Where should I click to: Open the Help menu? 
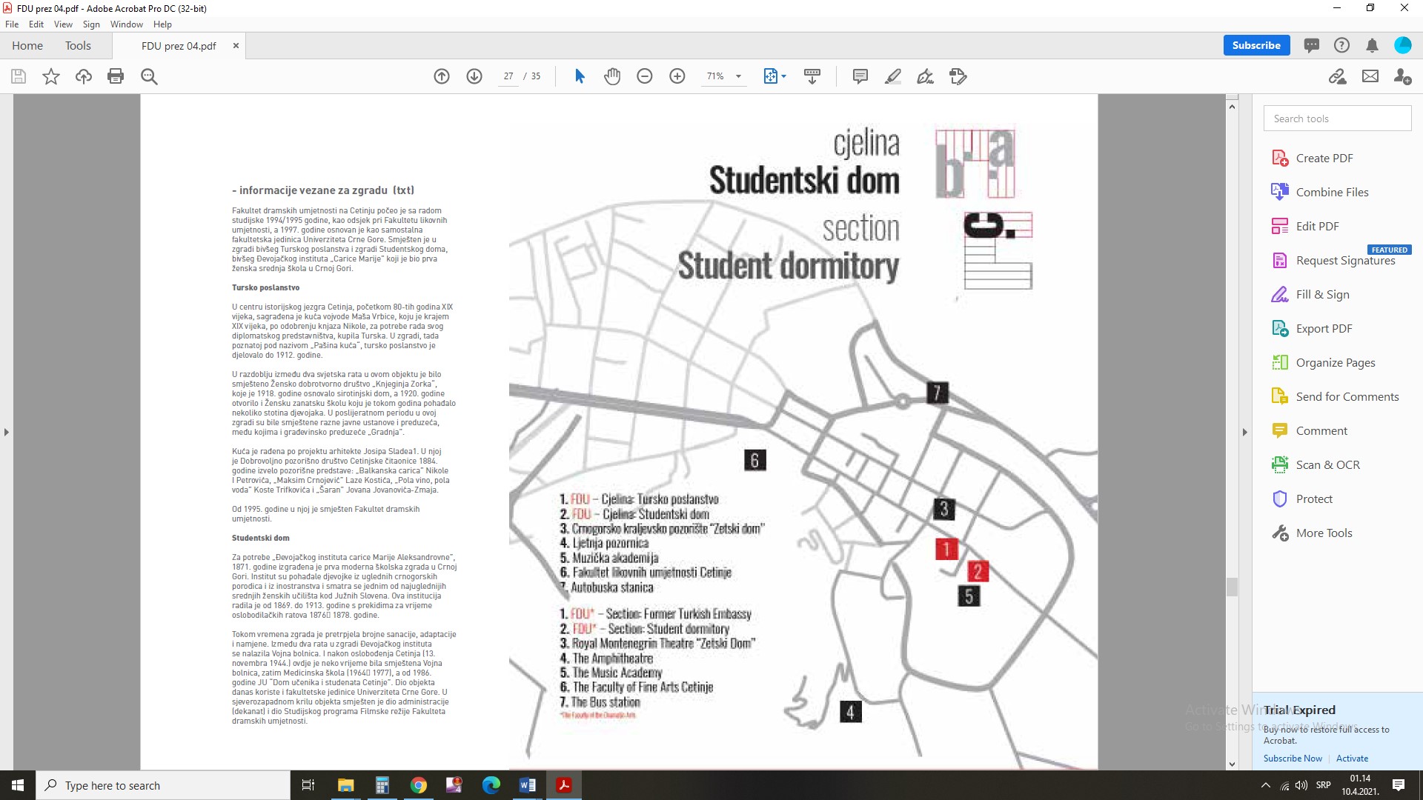pos(162,24)
